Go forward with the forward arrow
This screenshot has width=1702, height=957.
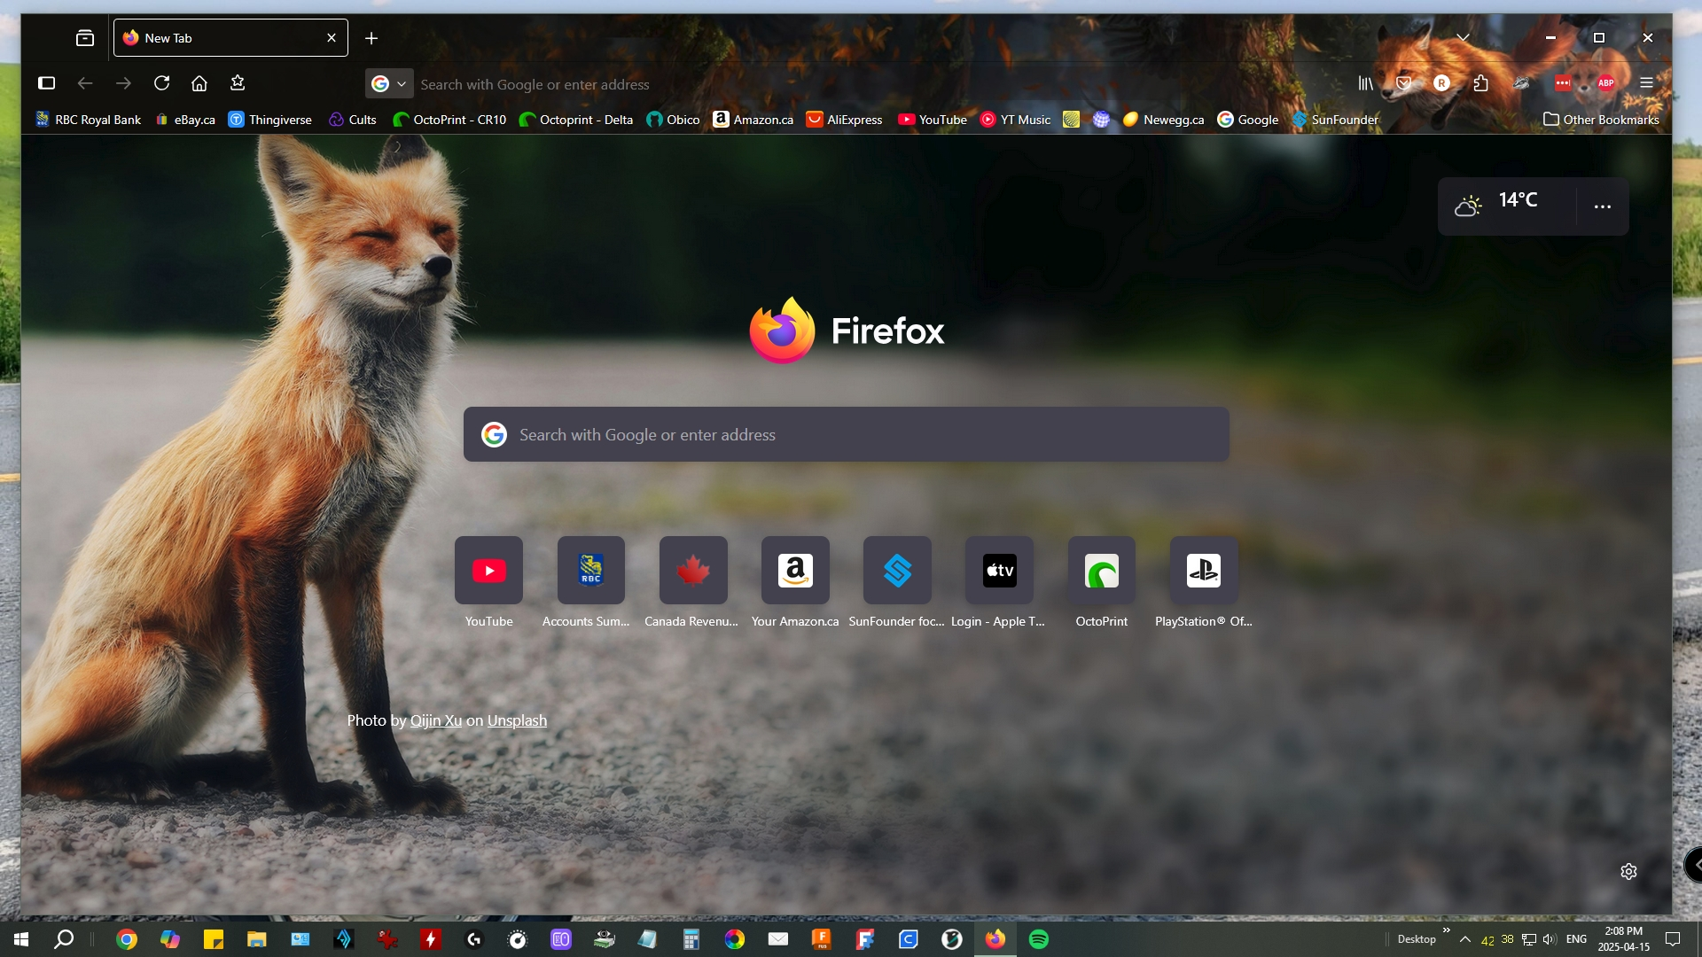coord(123,83)
